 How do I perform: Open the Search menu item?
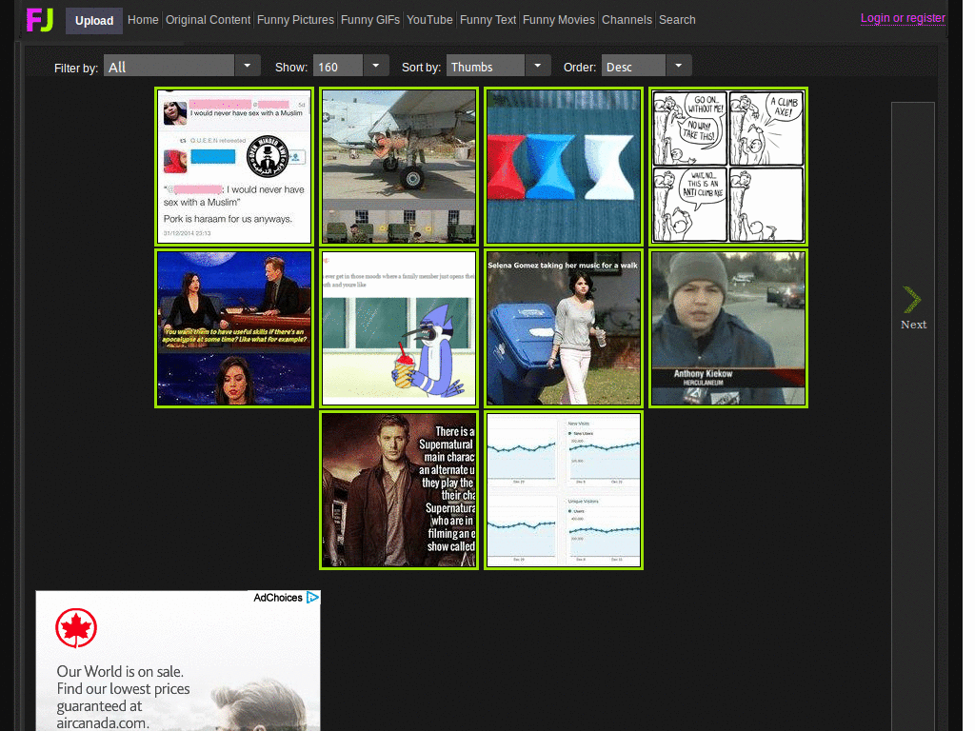click(x=677, y=20)
